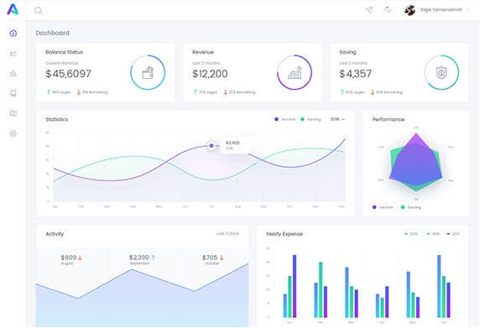Click the Yearly Expense panel heading
480x328 pixels.
(x=284, y=234)
